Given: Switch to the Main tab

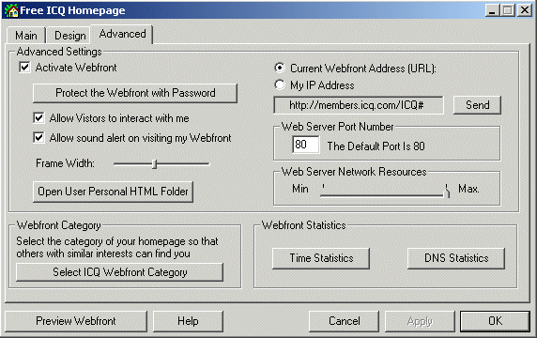Looking at the screenshot, I should click(26, 36).
